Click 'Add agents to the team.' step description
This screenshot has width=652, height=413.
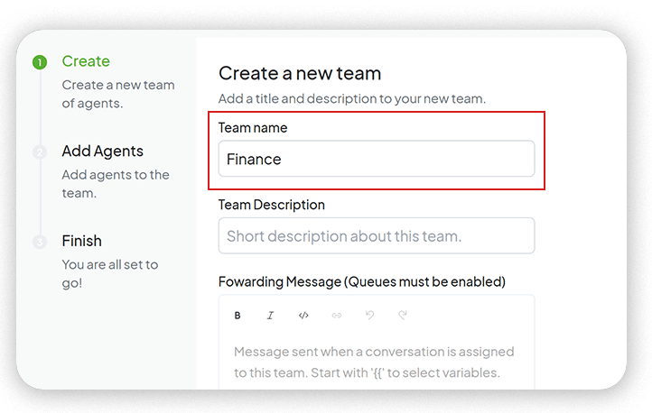[x=116, y=183]
